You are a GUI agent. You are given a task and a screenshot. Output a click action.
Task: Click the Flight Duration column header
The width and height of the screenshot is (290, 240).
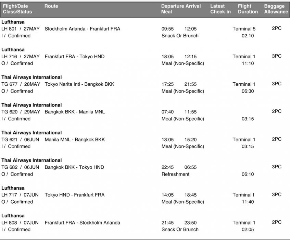tap(248, 9)
